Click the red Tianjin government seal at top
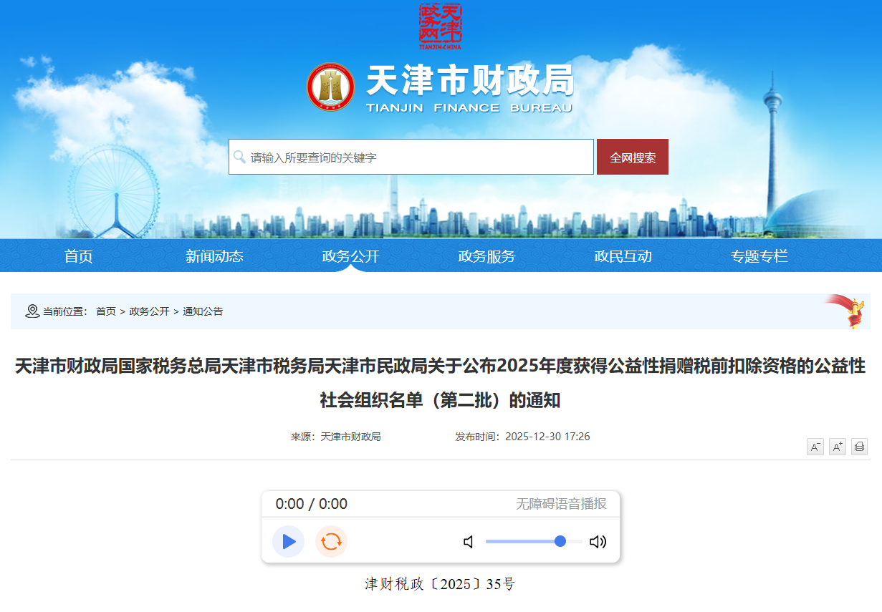The width and height of the screenshot is (882, 612). (x=440, y=24)
